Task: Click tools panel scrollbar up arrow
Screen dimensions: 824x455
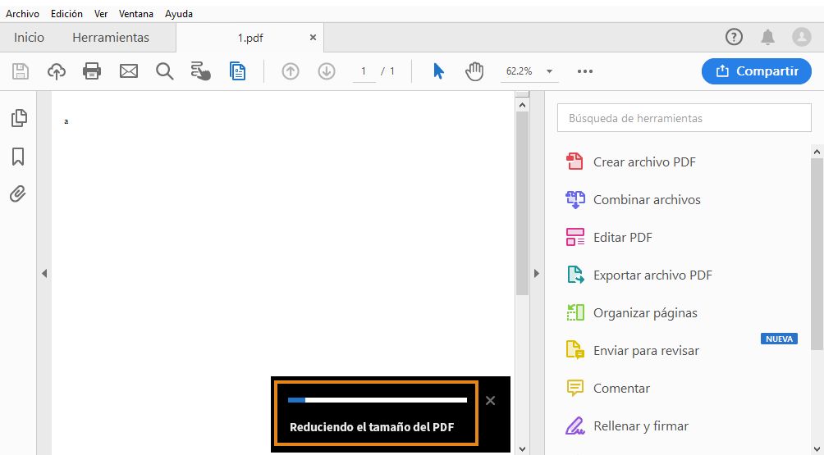Action: click(x=817, y=152)
